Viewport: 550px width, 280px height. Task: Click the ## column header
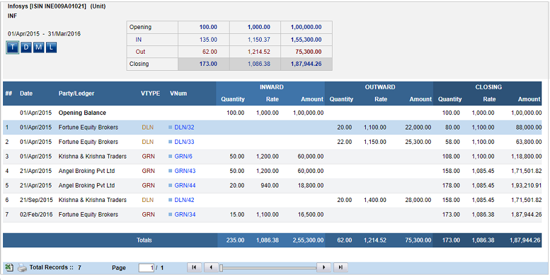point(8,94)
